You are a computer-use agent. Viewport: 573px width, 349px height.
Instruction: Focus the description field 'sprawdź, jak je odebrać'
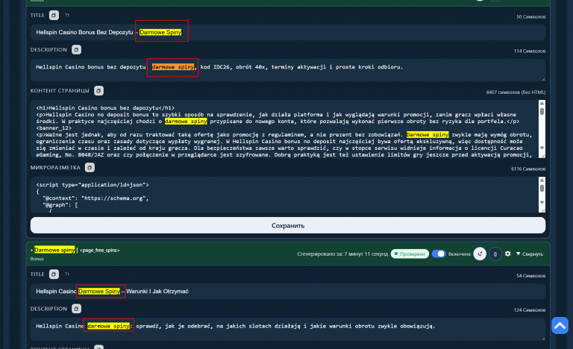click(288, 329)
